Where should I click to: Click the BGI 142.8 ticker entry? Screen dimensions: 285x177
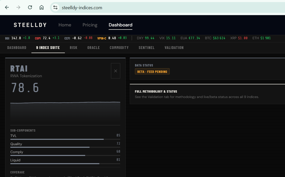pos(18,38)
